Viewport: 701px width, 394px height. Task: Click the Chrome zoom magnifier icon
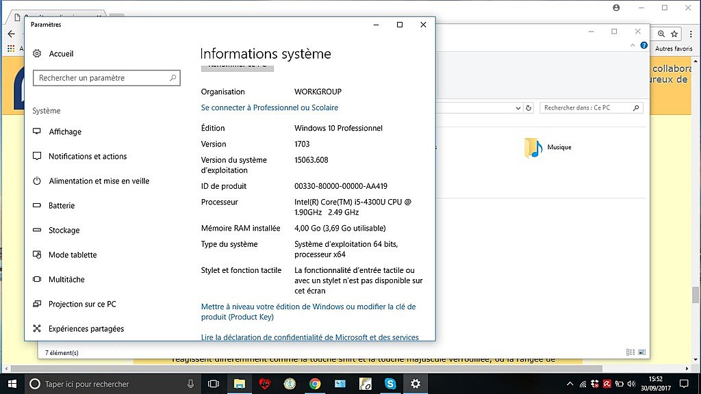[661, 34]
